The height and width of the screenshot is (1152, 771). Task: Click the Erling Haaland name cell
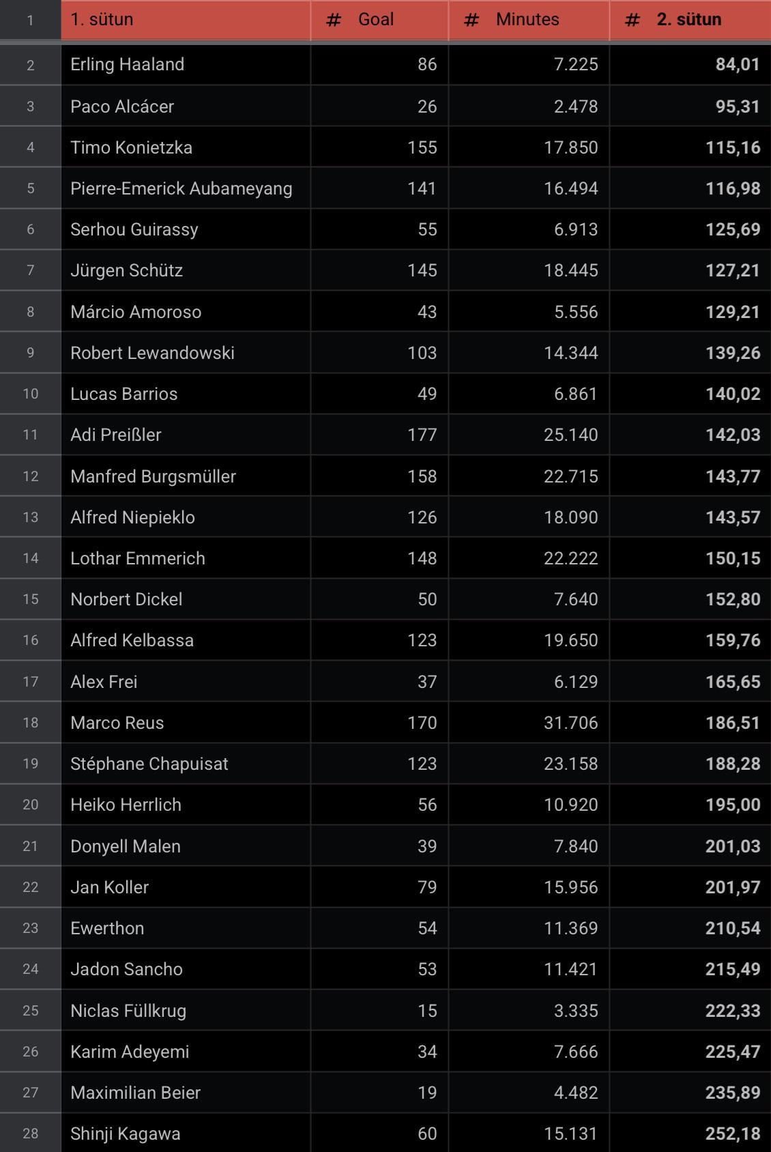(x=128, y=64)
